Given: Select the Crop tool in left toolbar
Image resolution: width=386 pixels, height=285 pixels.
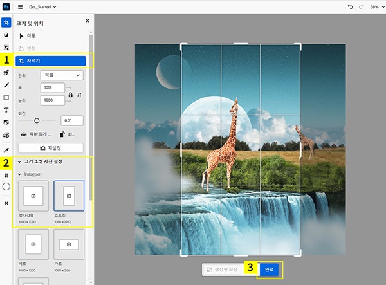Looking at the screenshot, I should pyautogui.click(x=6, y=22).
